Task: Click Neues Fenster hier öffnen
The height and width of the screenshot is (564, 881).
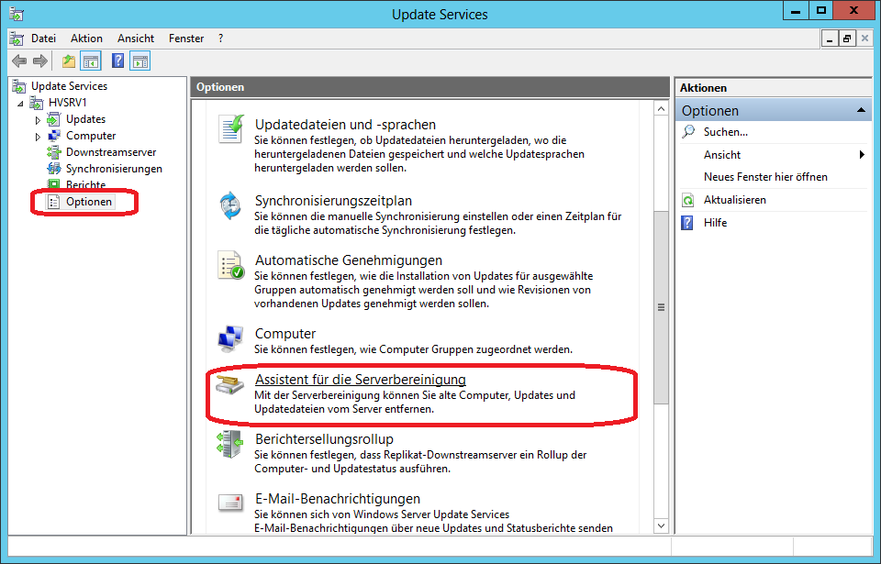Action: 765,177
